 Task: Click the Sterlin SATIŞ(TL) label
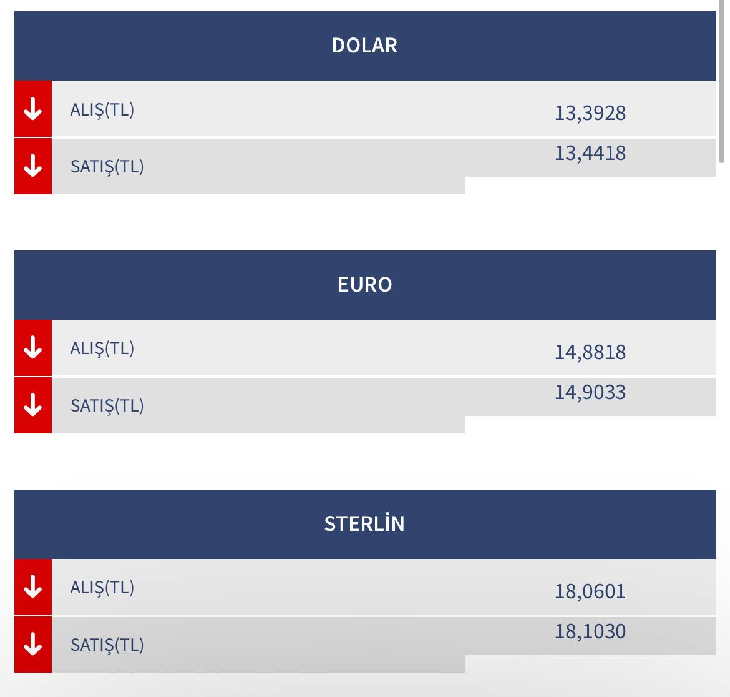[107, 645]
